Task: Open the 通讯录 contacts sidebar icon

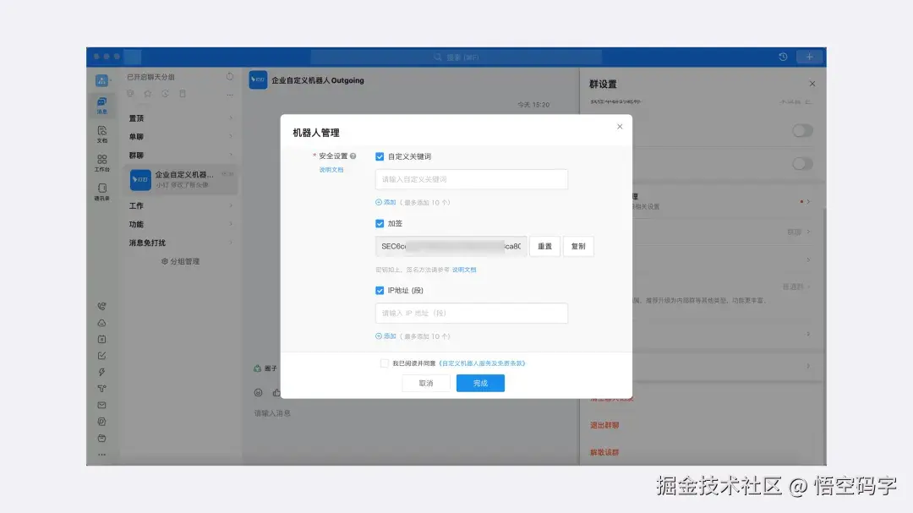Action: (102, 192)
